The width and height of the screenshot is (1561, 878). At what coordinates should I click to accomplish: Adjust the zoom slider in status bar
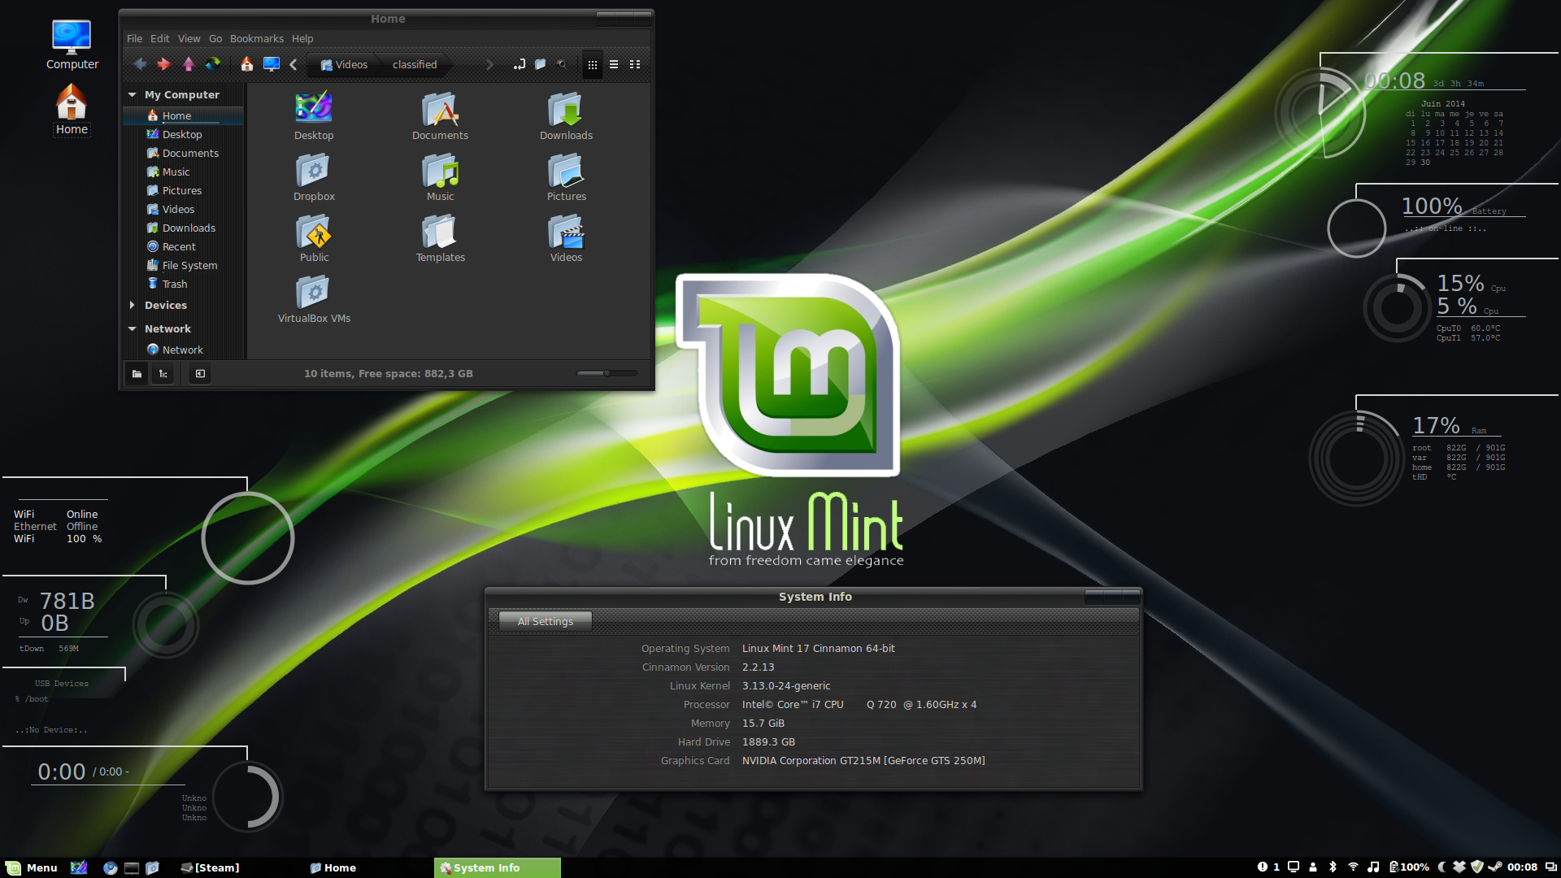coord(607,373)
